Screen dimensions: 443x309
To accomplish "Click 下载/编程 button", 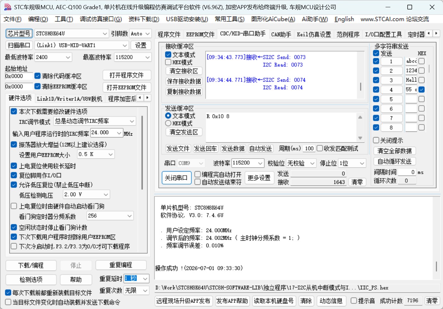I will pyautogui.click(x=31, y=265).
